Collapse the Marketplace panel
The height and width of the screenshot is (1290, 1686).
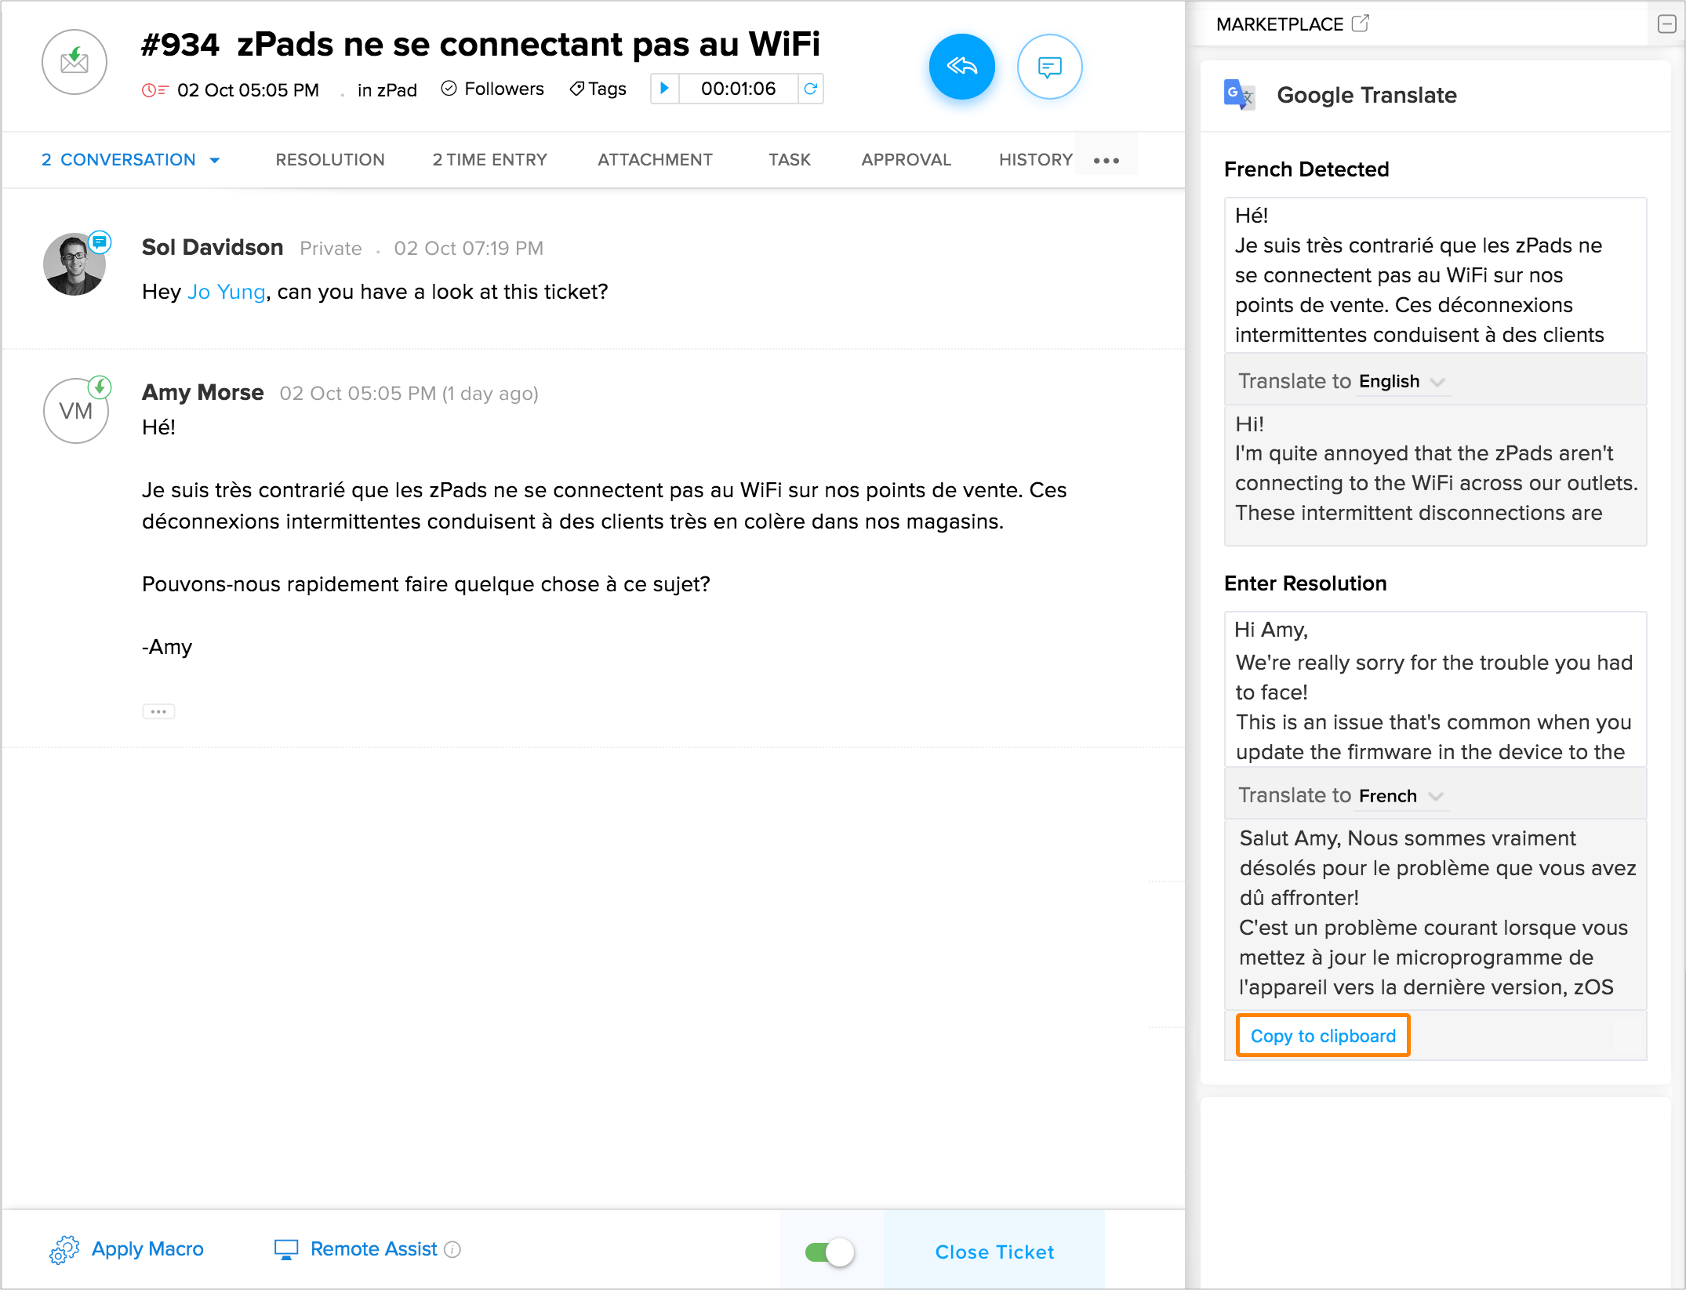[x=1667, y=24]
